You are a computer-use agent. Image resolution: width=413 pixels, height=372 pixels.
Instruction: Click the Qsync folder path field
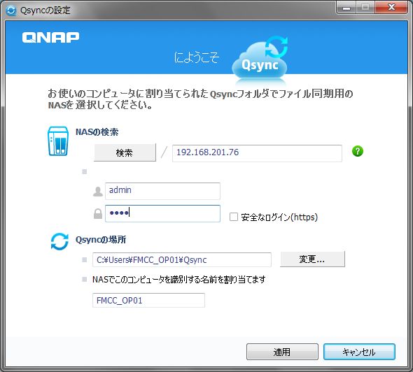182,259
